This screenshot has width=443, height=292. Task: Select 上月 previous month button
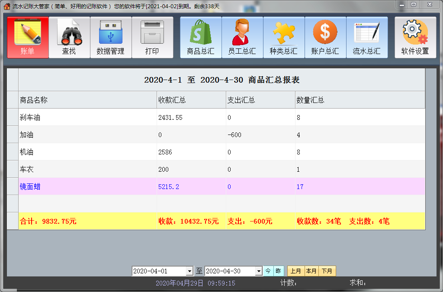coord(296,271)
